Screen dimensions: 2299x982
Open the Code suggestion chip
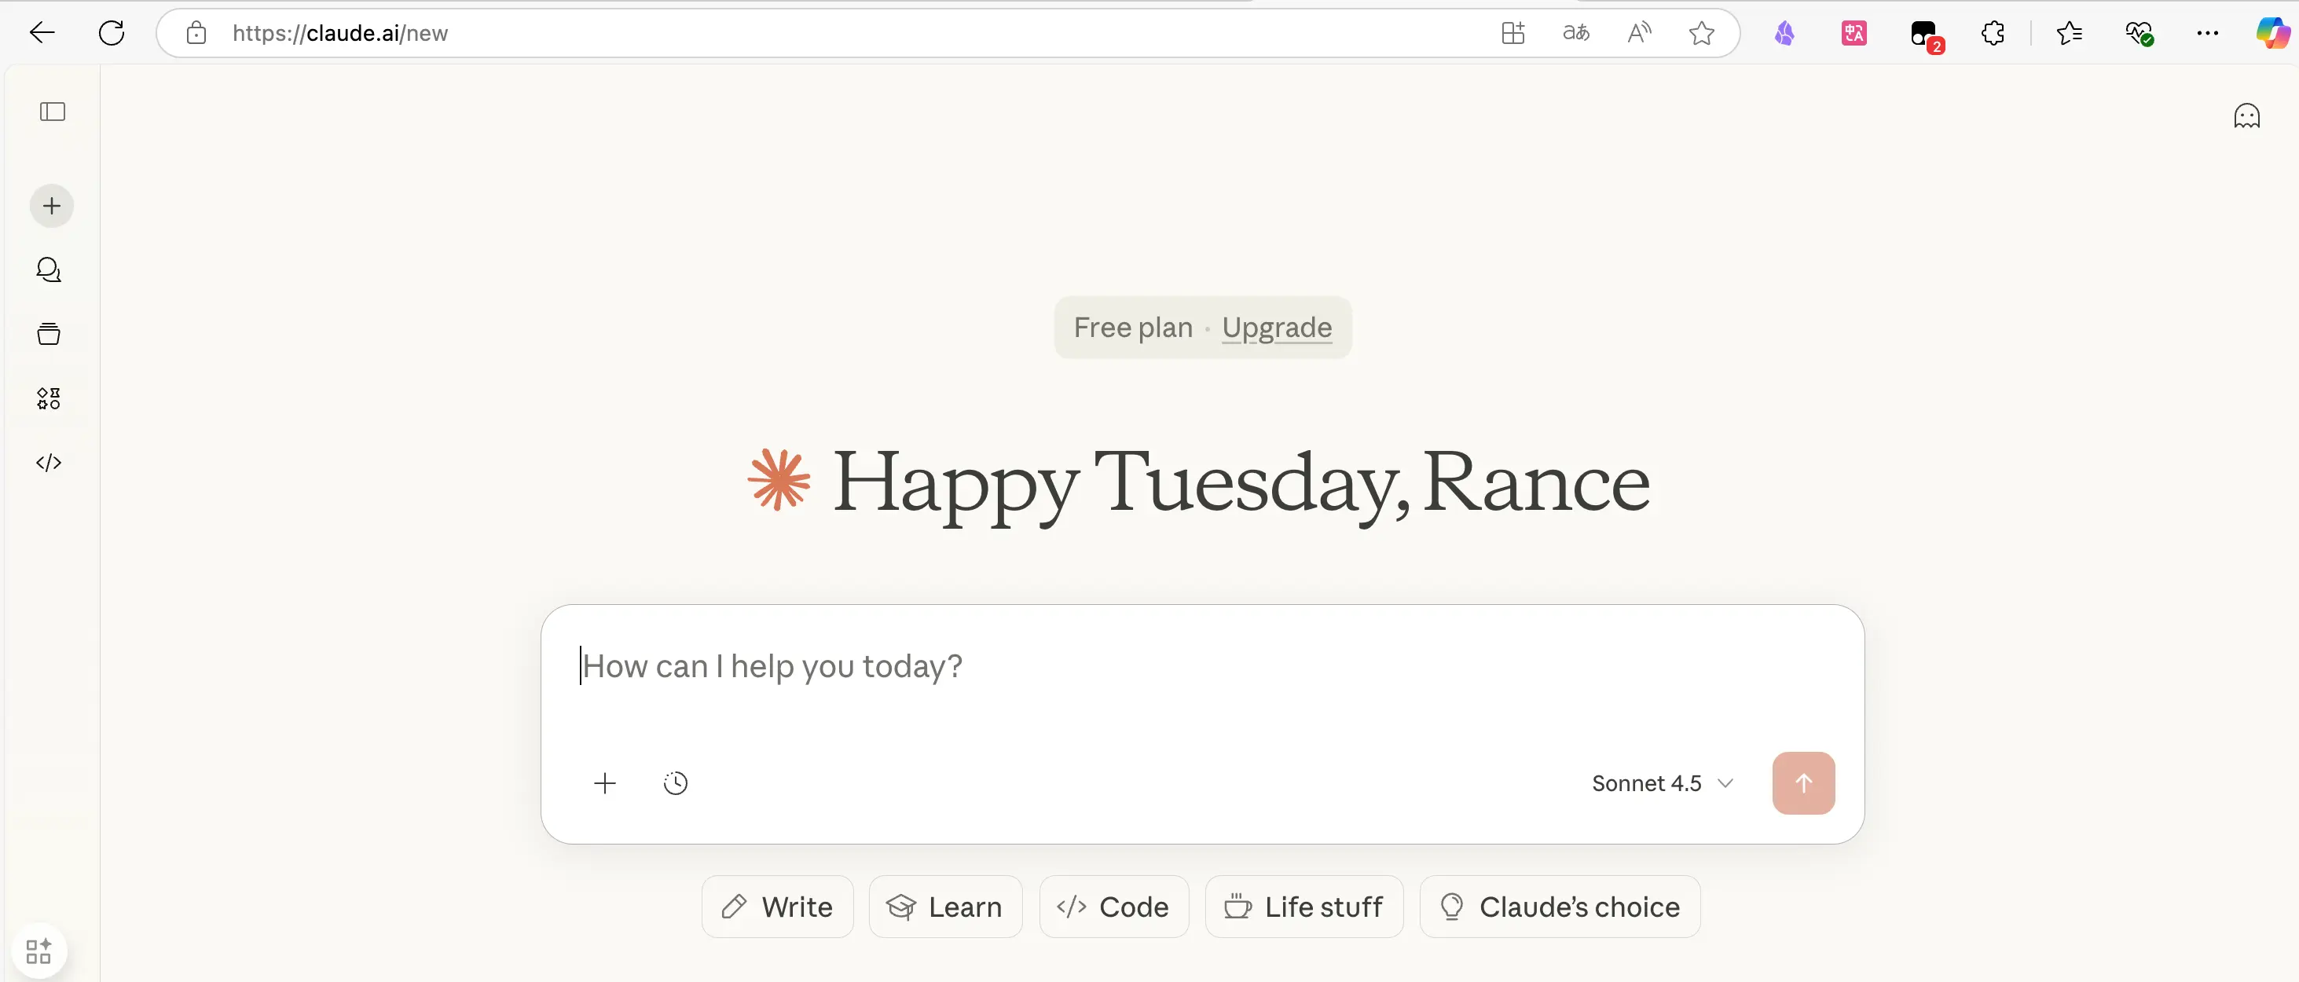[x=1114, y=907]
